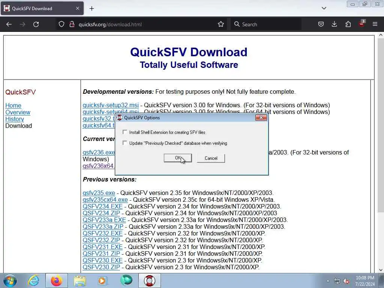Click the qsfv236.exe link
Viewport: 384px width, 288px height.
coord(99,152)
